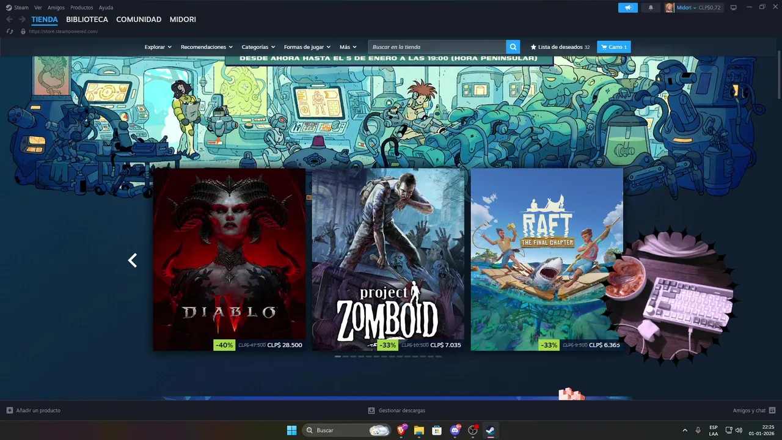Open Discord from taskbar

tap(455, 430)
